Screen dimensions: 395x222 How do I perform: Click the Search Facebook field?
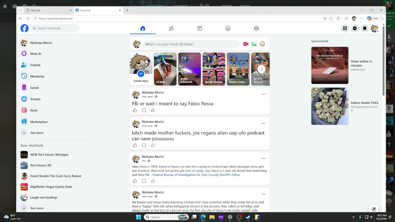pyautogui.click(x=56, y=28)
